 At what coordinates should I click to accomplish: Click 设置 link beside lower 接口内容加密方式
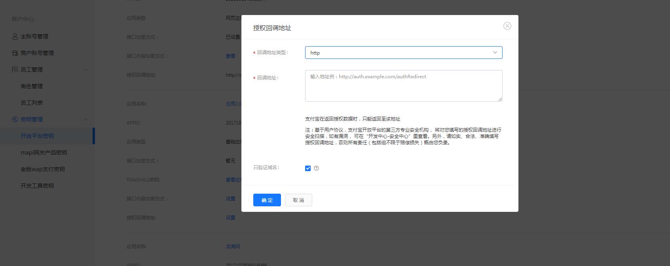pyautogui.click(x=230, y=199)
